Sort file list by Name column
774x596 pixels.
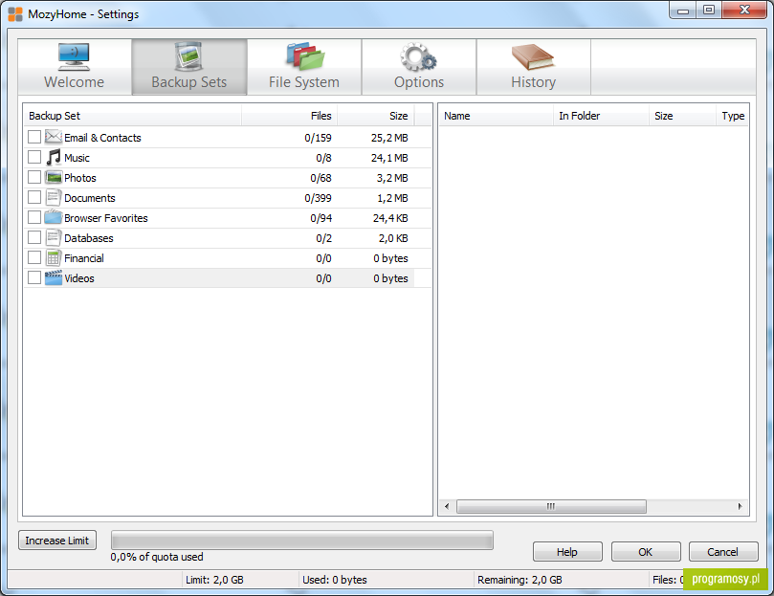click(497, 116)
